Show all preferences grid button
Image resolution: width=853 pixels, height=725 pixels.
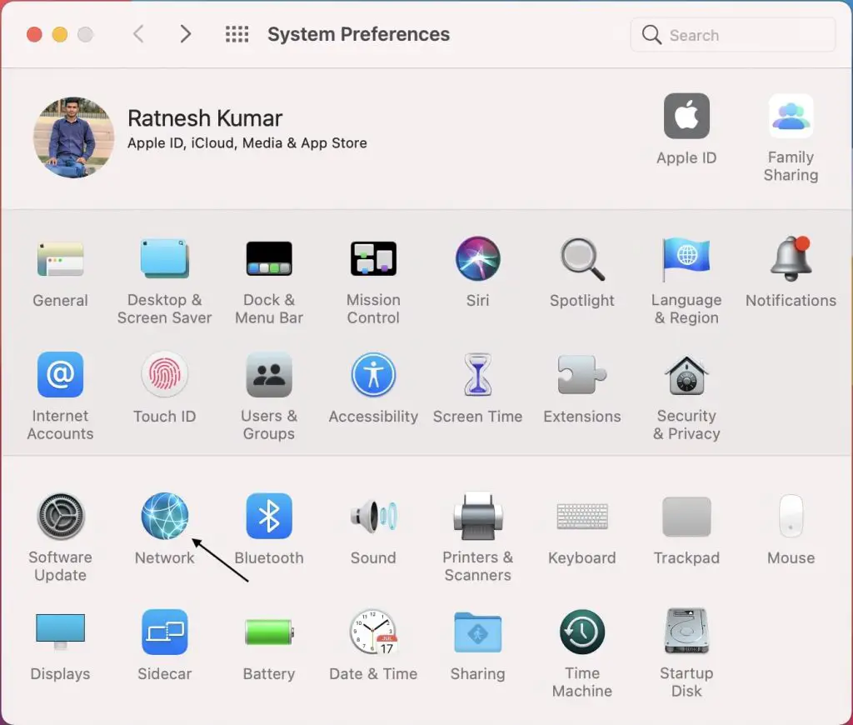click(x=237, y=33)
